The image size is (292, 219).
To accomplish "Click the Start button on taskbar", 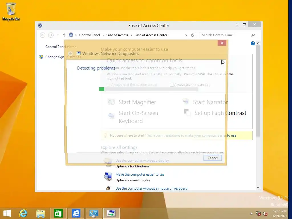I will coord(7,213).
